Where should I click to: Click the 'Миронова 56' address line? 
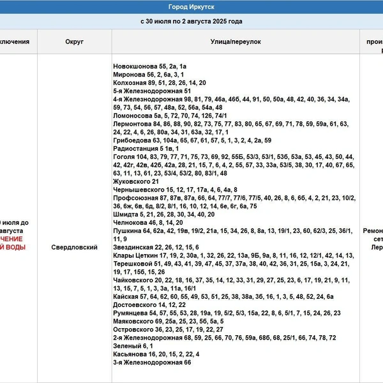149,75
